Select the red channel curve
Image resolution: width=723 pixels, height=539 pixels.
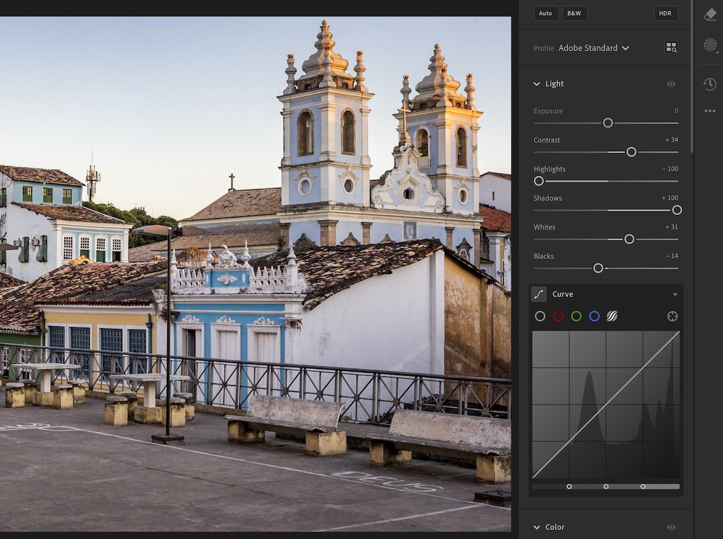(x=558, y=316)
